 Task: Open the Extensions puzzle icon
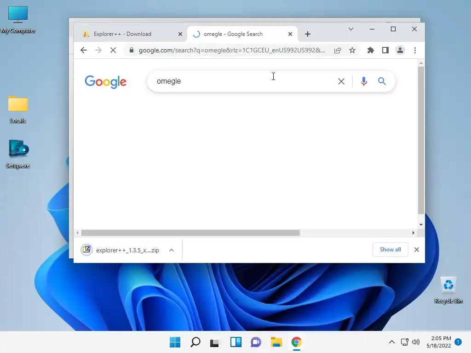[370, 50]
